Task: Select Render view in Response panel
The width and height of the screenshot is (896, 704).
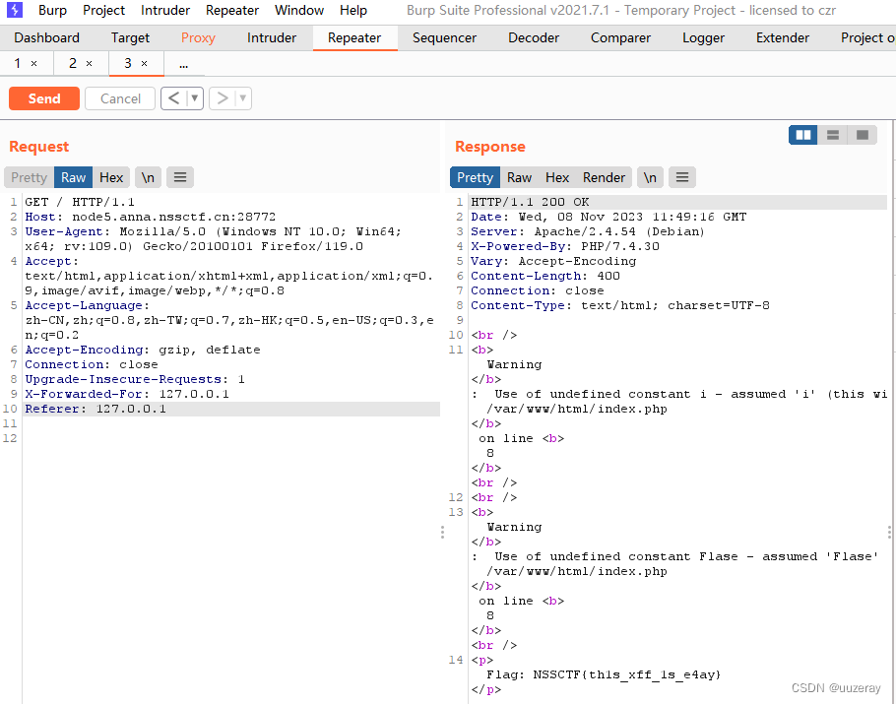Action: coord(604,177)
